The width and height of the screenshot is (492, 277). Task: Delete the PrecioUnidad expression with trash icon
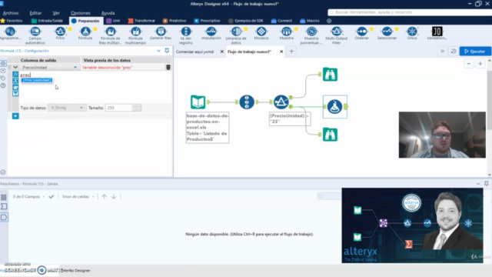tap(168, 67)
